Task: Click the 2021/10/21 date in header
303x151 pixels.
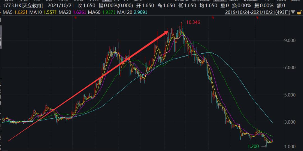Action: pyautogui.click(x=60, y=6)
